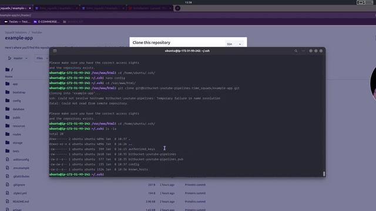Open the .editorconfig file
This screenshot has height=211, width=376.
tap(21, 159)
